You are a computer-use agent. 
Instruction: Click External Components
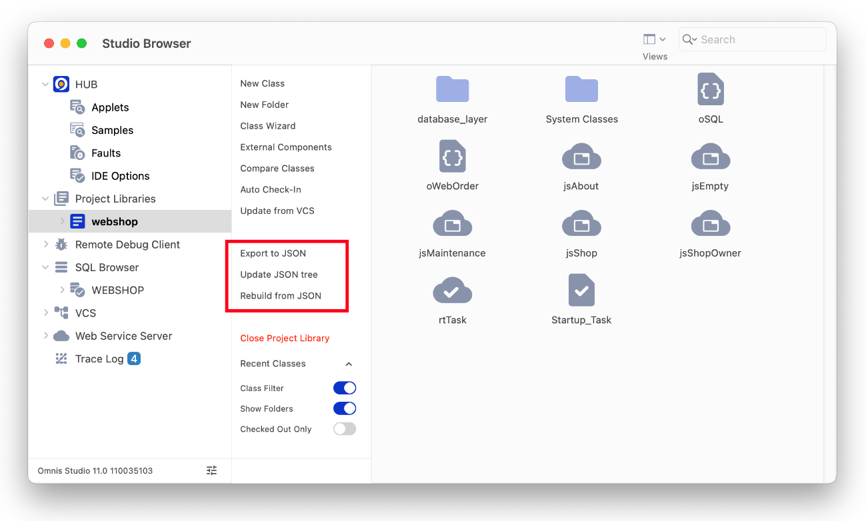point(285,147)
